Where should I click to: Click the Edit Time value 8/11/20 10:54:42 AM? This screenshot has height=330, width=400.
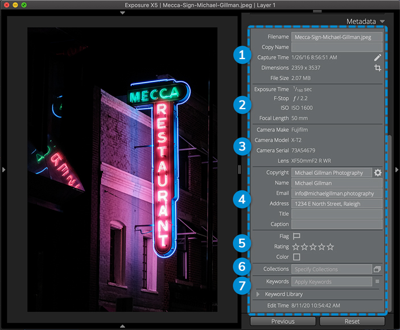pos(316,306)
